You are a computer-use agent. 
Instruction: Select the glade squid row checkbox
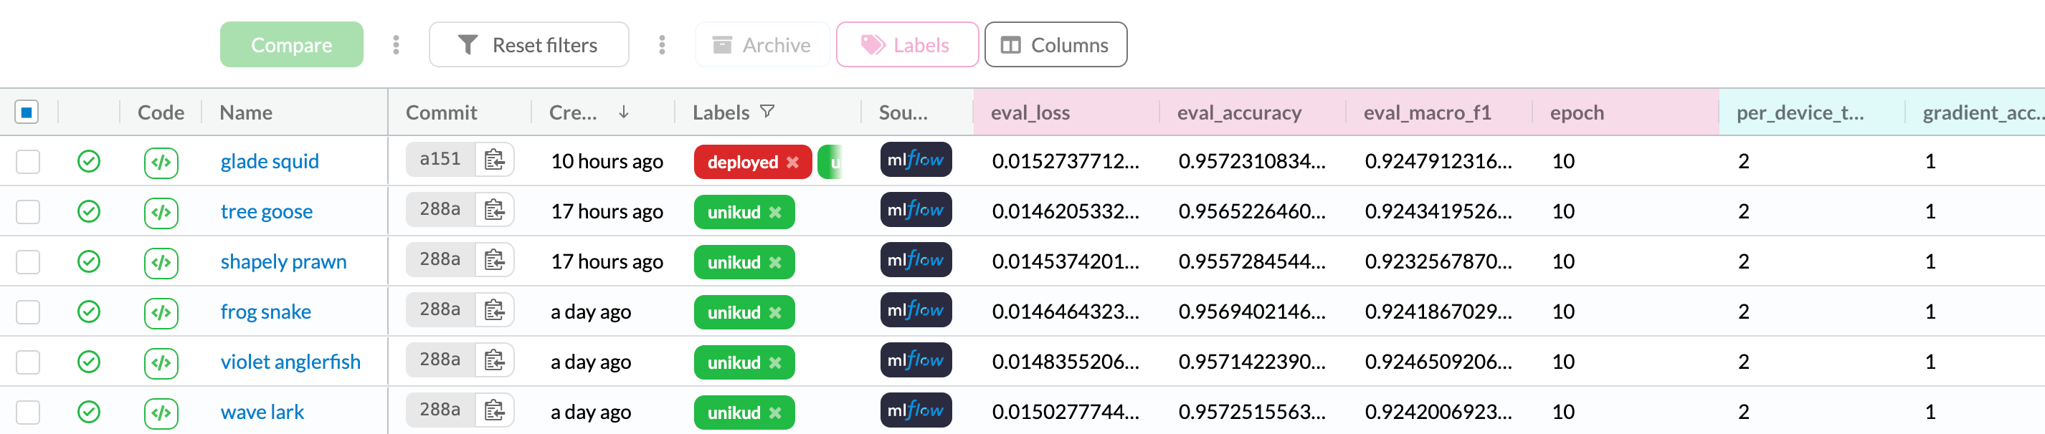(x=28, y=162)
